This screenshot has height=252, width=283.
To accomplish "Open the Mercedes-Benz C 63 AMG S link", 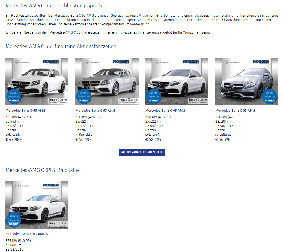I will [x=27, y=234].
